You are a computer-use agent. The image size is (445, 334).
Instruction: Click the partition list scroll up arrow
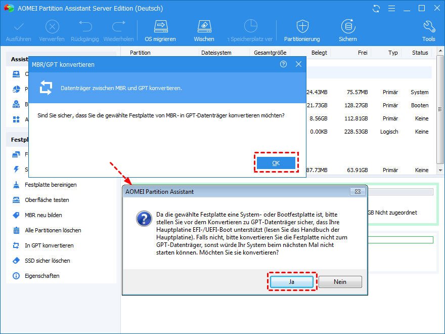(x=440, y=51)
